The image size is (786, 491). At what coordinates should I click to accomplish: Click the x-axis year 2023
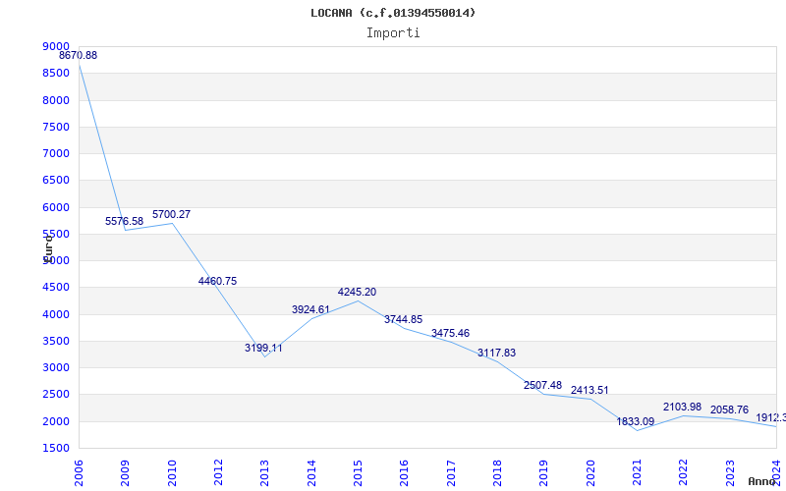[730, 473]
